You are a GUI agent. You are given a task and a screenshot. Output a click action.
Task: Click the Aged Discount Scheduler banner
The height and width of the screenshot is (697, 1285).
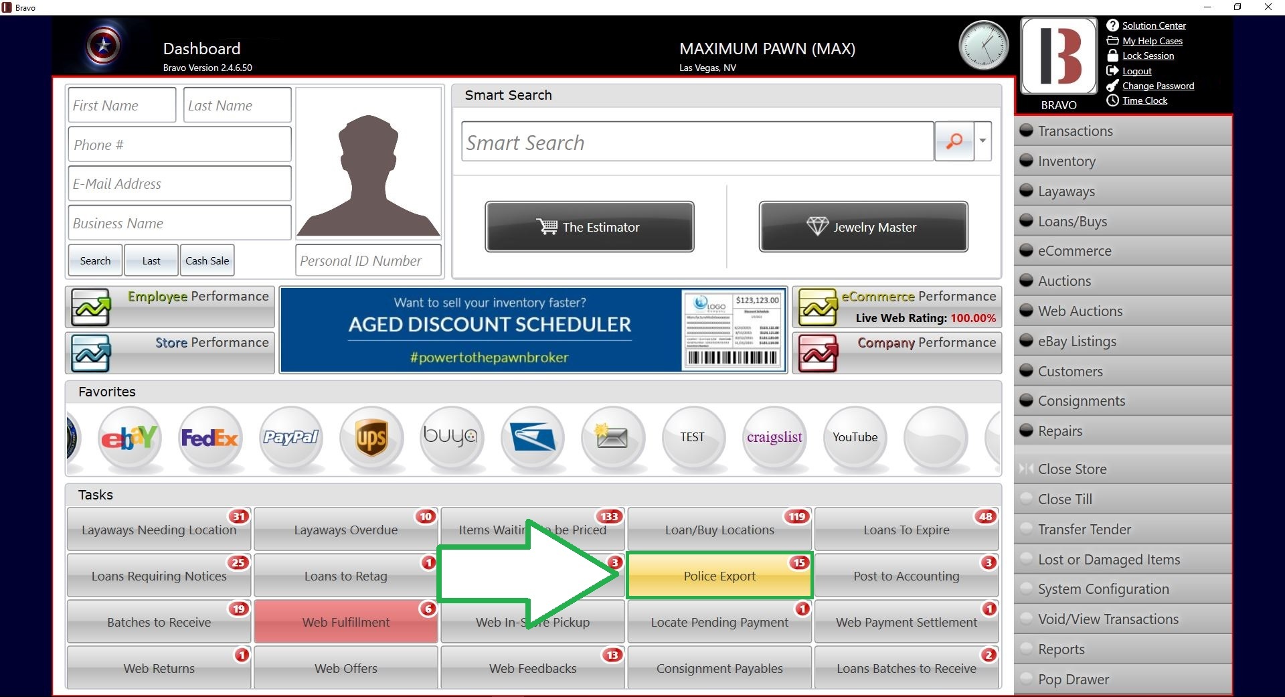(x=533, y=330)
